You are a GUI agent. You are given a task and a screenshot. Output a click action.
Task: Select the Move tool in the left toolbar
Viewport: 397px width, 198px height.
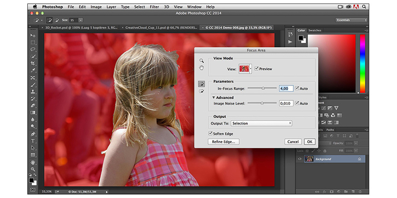pyautogui.click(x=33, y=36)
